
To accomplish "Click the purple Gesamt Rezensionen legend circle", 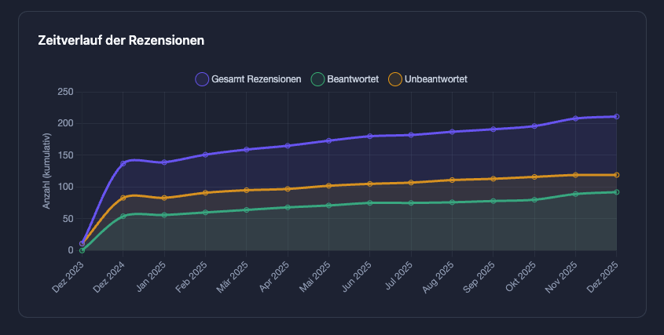I will 202,79.
